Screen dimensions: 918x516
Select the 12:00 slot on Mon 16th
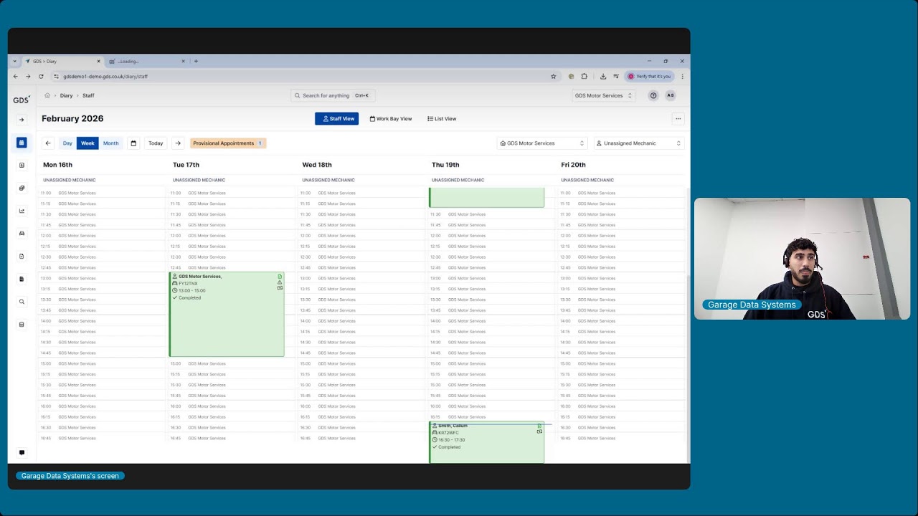click(103, 236)
